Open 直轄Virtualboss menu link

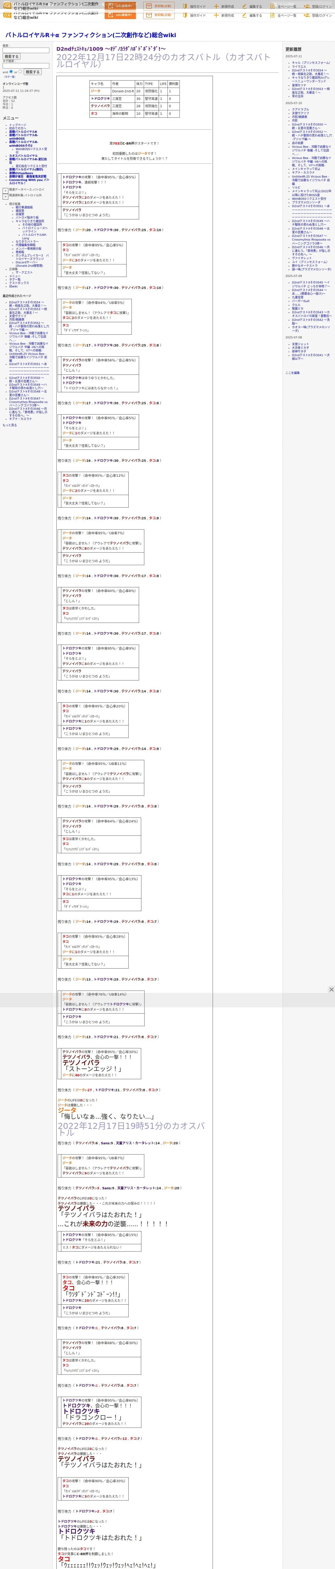coord(21,173)
